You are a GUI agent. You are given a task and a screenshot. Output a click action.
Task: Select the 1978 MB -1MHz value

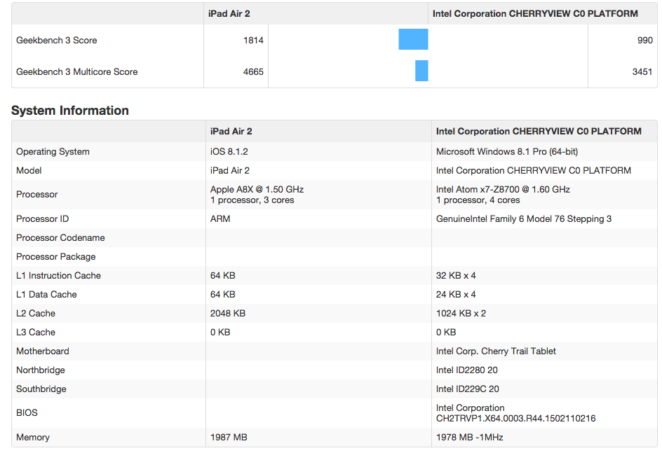(469, 438)
